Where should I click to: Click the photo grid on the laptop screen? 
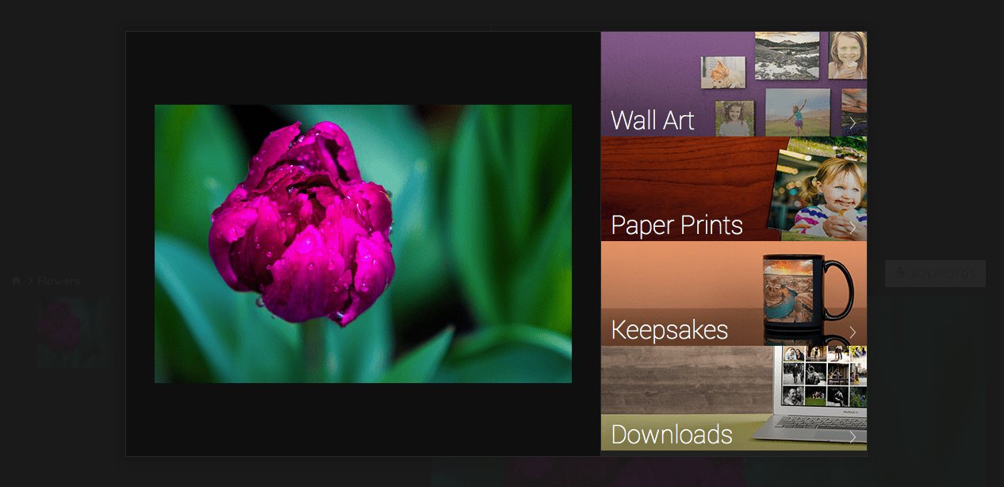click(x=825, y=376)
